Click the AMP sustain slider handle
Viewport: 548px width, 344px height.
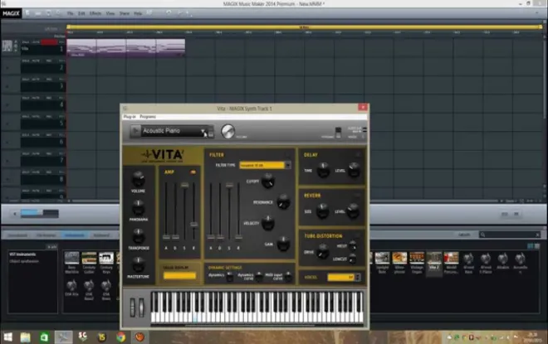point(184,185)
